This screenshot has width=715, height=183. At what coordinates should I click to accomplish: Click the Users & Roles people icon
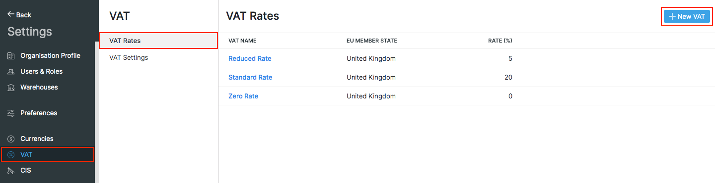point(11,72)
